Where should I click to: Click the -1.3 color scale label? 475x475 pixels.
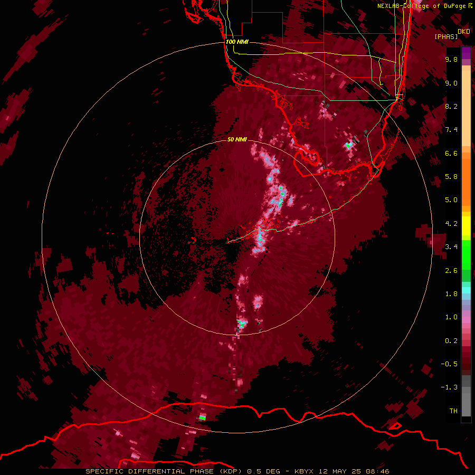[449, 387]
